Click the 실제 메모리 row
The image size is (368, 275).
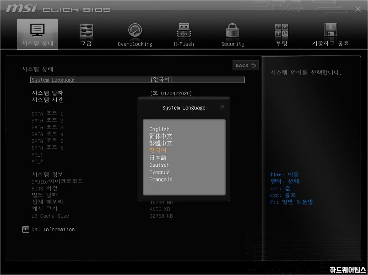click(x=47, y=202)
